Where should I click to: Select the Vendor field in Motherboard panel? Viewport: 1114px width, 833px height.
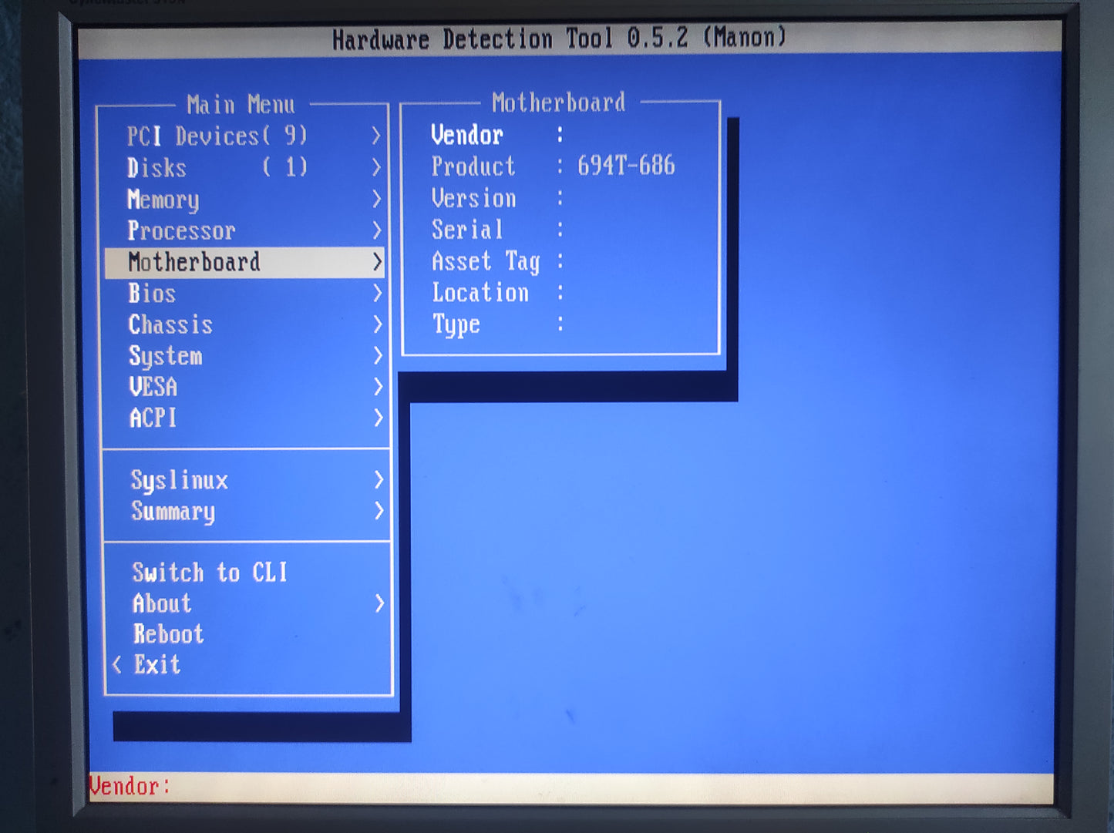click(467, 135)
